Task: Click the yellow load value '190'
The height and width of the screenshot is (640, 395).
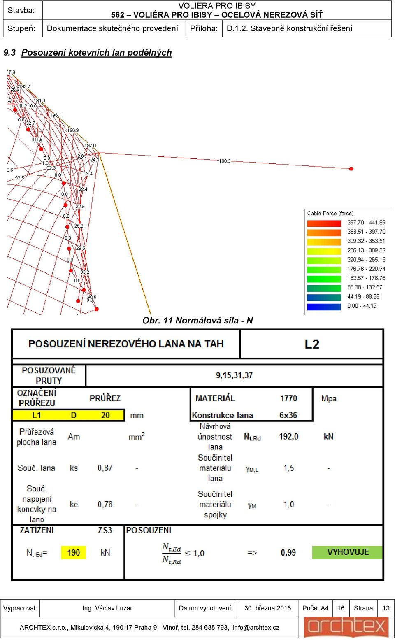Action: tap(74, 552)
